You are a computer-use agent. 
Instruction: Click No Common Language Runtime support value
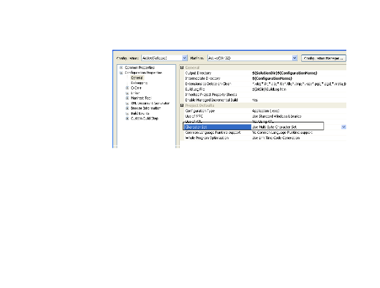click(x=282, y=133)
